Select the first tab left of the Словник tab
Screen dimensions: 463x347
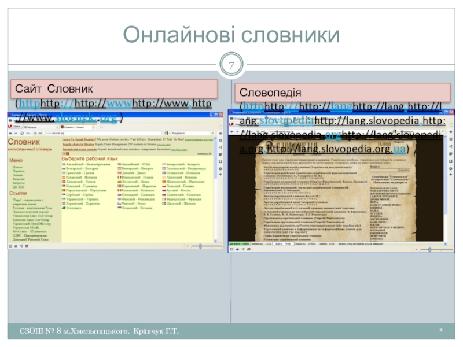click(x=40, y=127)
